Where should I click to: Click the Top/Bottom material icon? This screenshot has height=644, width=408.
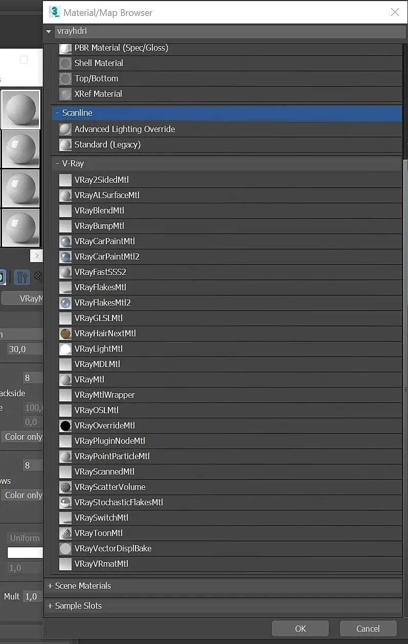pyautogui.click(x=65, y=78)
